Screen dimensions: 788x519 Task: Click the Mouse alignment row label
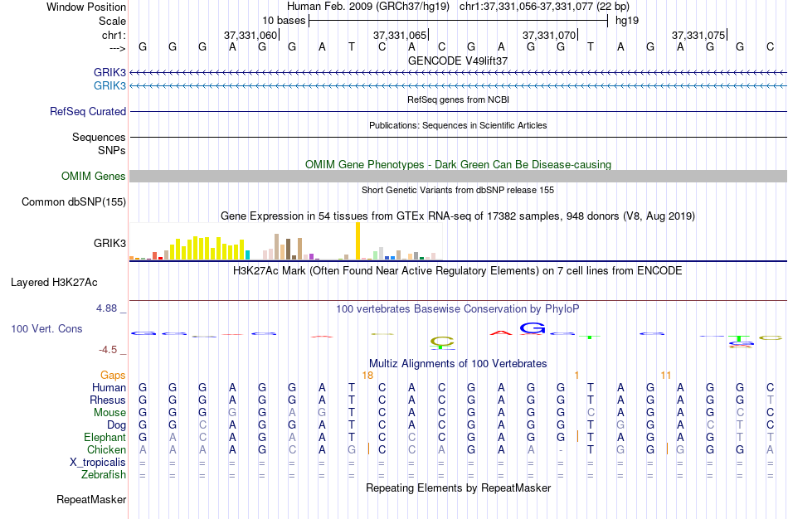point(109,413)
